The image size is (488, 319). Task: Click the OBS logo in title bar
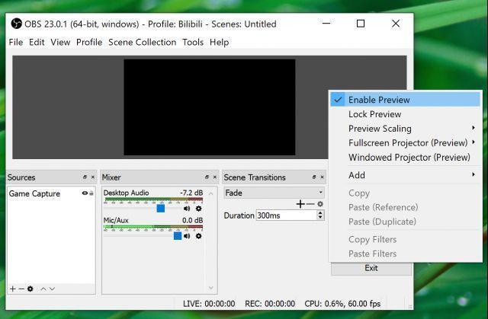(16, 24)
